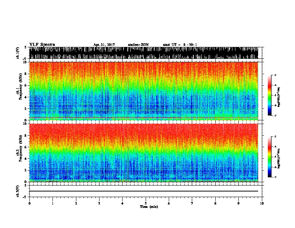295x228 pixels.
Task: Click the -3 label on ch.2 color bar
Action: (275, 137)
